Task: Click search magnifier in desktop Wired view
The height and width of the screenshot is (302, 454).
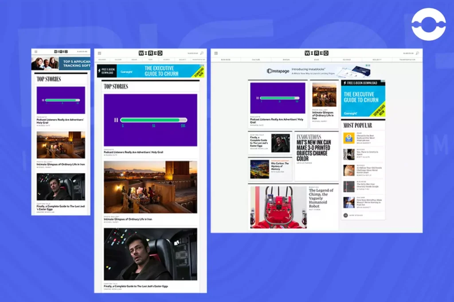Action: (x=417, y=53)
